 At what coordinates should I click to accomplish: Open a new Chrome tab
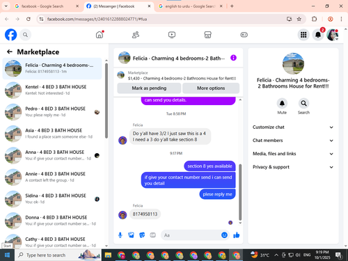(232, 6)
